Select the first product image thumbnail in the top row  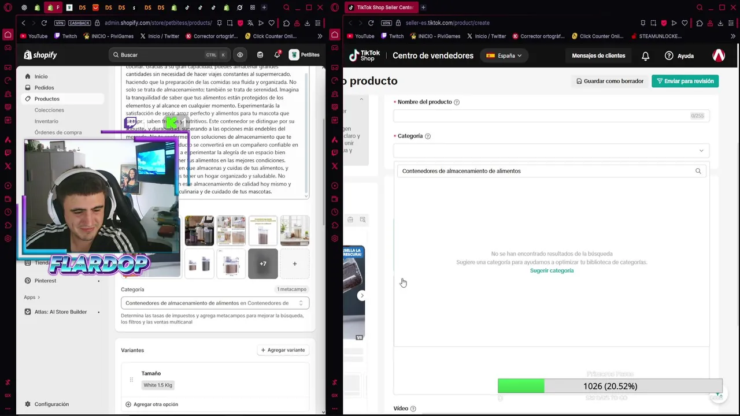pos(199,231)
